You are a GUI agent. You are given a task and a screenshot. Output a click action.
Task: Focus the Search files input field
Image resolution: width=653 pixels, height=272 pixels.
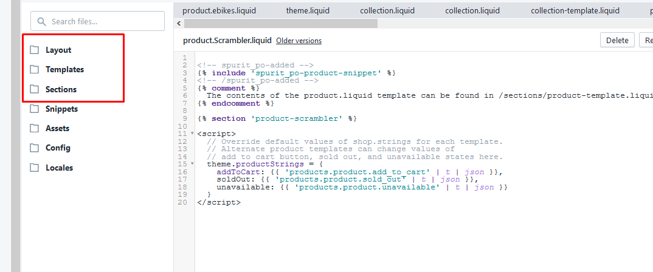(x=97, y=21)
